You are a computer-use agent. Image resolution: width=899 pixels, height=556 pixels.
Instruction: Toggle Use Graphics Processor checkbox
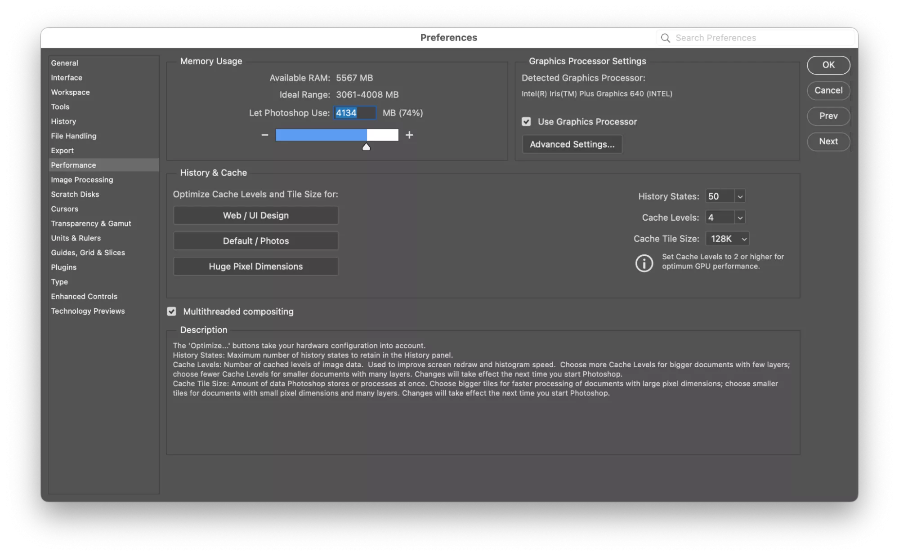(526, 122)
